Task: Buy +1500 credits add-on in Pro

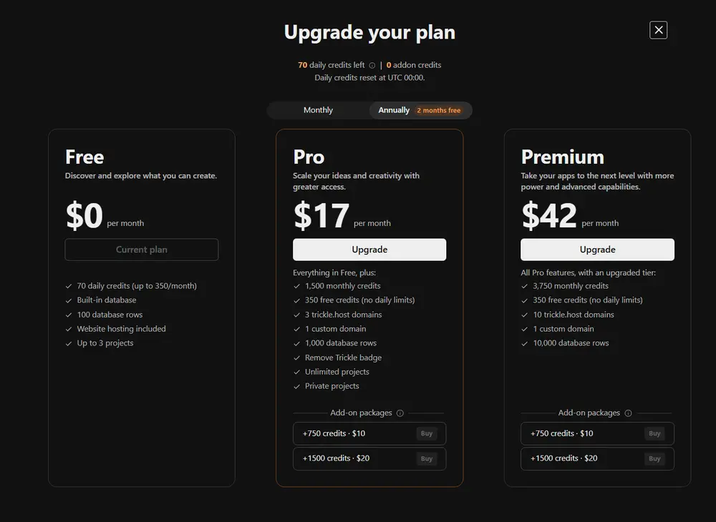Action: click(x=427, y=458)
